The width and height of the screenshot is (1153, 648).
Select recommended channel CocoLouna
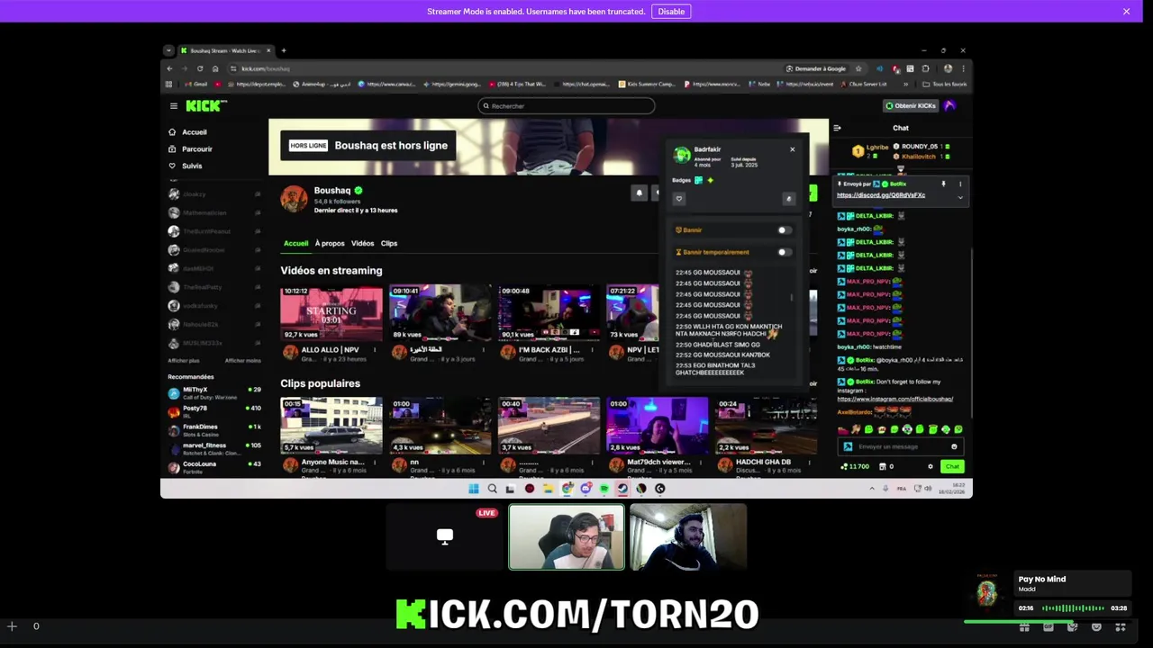tap(214, 467)
